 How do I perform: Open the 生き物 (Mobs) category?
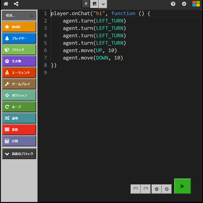click(x=19, y=61)
